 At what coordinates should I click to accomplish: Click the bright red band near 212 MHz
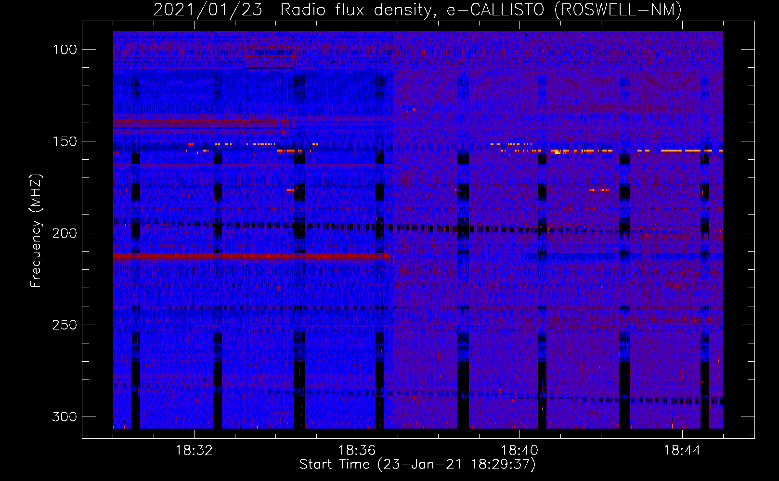[252, 256]
